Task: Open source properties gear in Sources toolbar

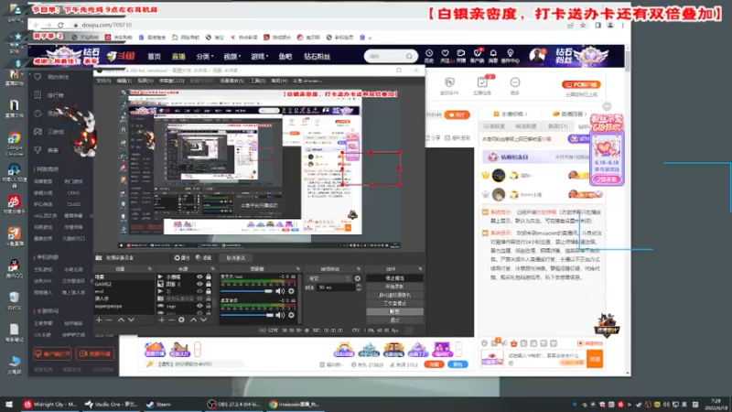Action: click(x=181, y=320)
